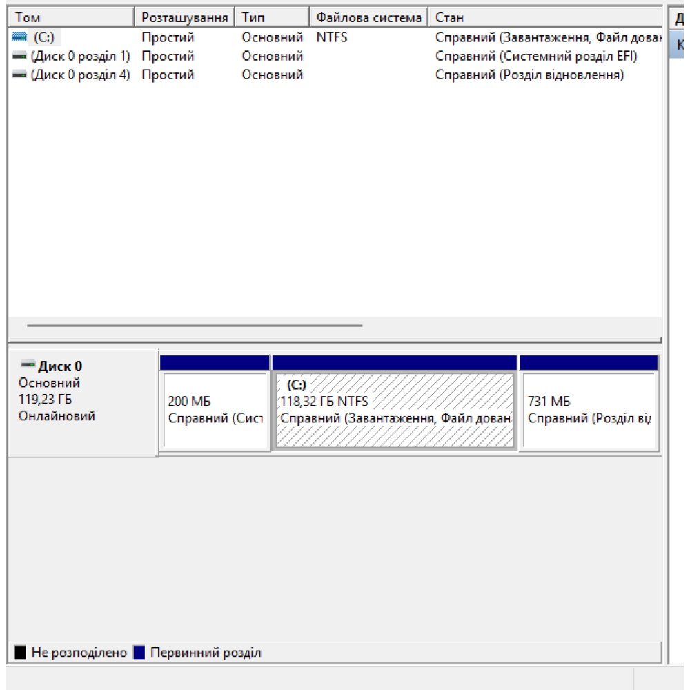The image size is (690, 690).
Task: Select the (C:) 118,32 ГБ NTFS partition block
Action: click(x=395, y=412)
